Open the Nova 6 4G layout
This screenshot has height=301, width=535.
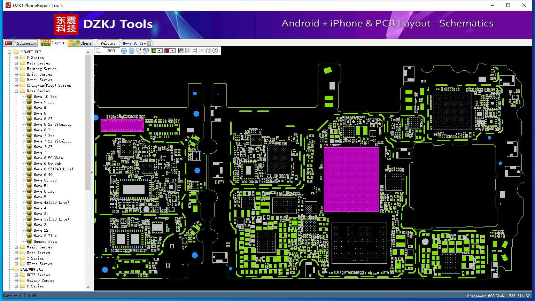43,175
